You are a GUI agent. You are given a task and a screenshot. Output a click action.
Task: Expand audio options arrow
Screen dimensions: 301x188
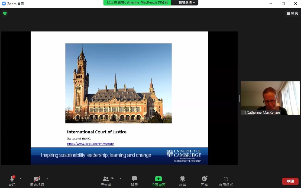21,179
